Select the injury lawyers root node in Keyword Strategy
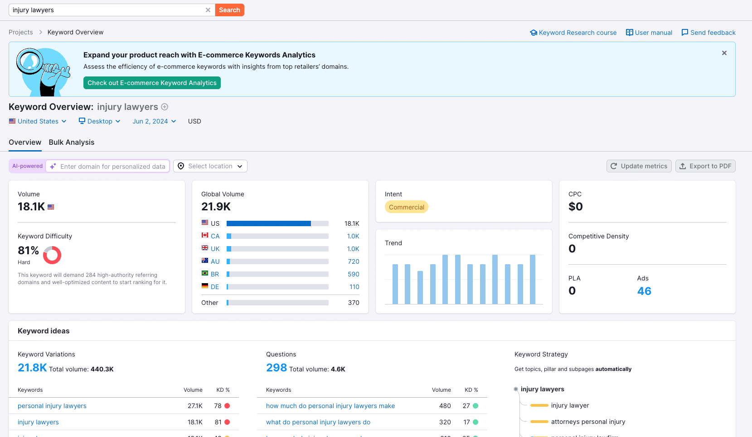 542,389
